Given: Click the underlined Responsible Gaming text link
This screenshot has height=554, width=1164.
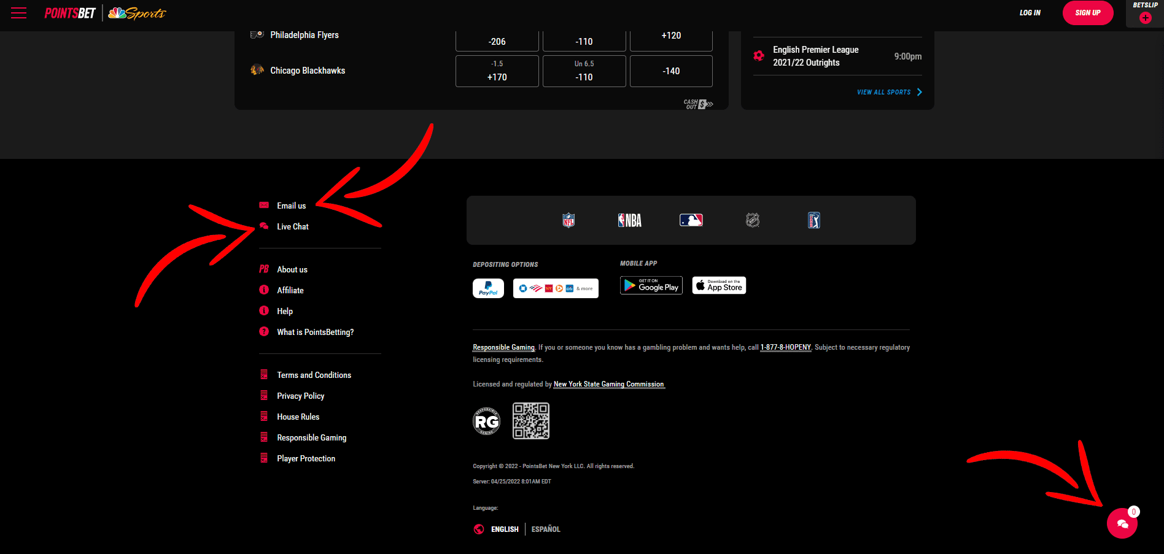Looking at the screenshot, I should [x=503, y=347].
